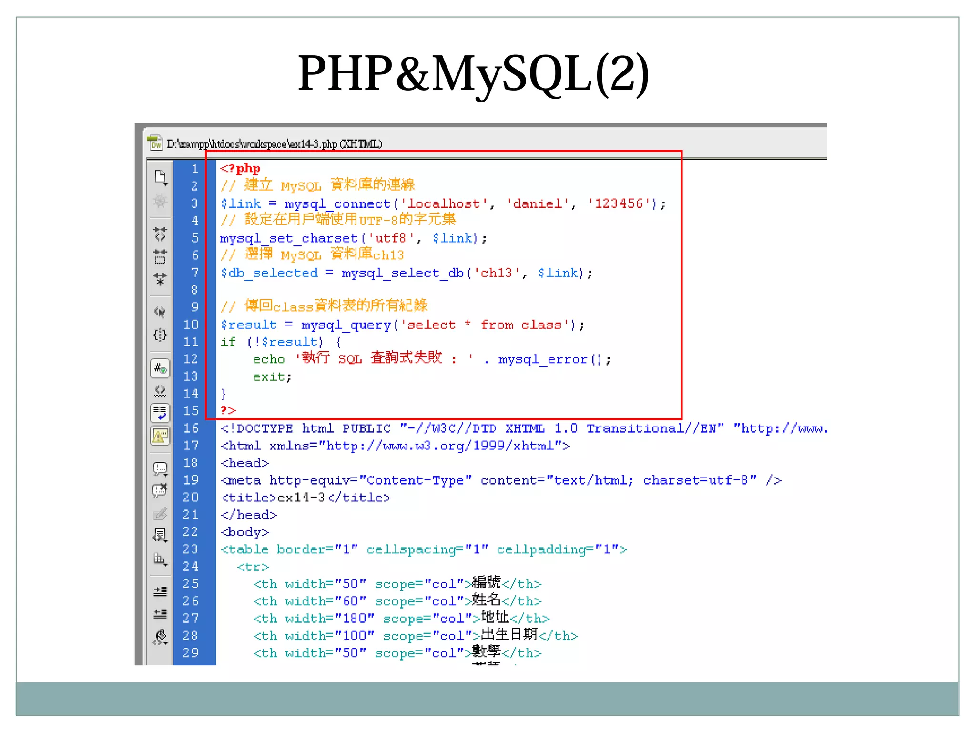
Task: Click line number 16 in the gutter
Action: 191,428
